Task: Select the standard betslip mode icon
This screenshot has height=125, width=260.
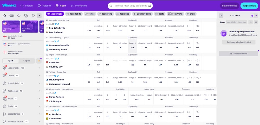Action: pyautogui.click(x=252, y=16)
